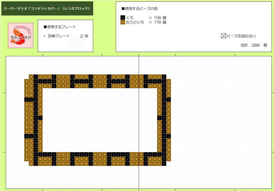This screenshot has height=191, width=274.
Task: Select the × 108 個 bead count
Action: click(157, 18)
